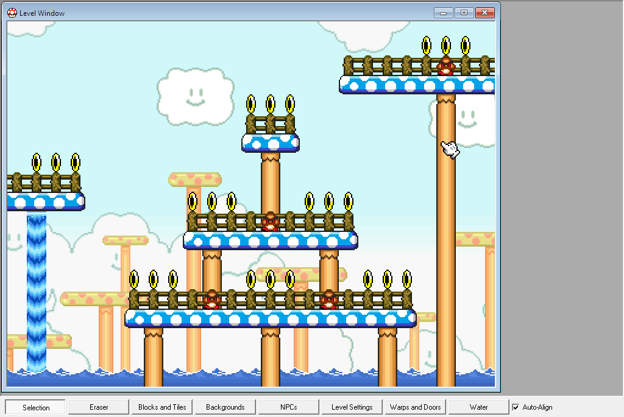Minimize the Level Window
This screenshot has width=624, height=417.
pyautogui.click(x=444, y=13)
